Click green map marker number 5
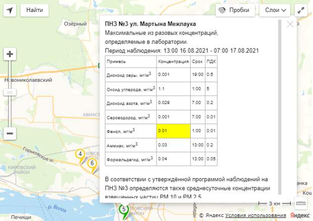This screenshot has width=313, height=221. click(x=124, y=209)
